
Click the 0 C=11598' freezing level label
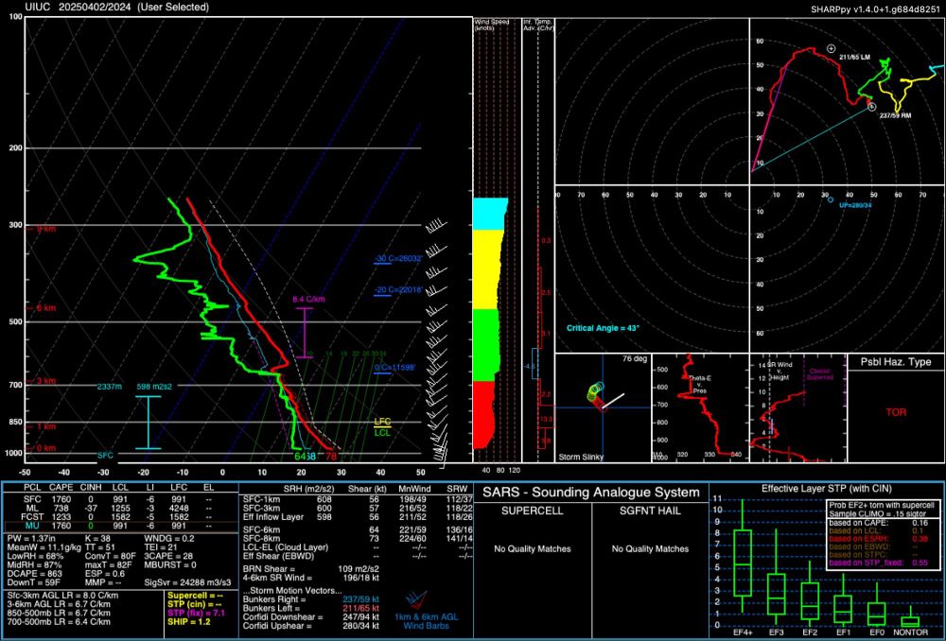pos(394,367)
